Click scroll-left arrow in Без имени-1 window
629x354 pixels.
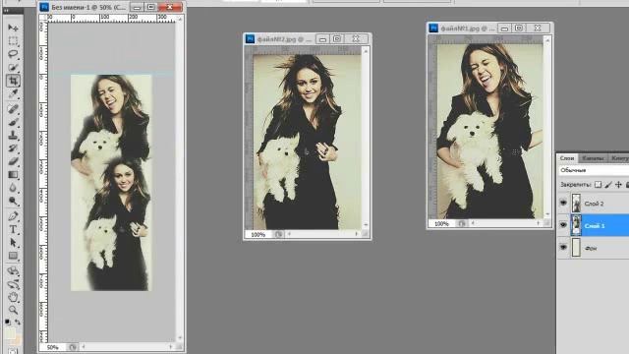pyautogui.click(x=84, y=346)
